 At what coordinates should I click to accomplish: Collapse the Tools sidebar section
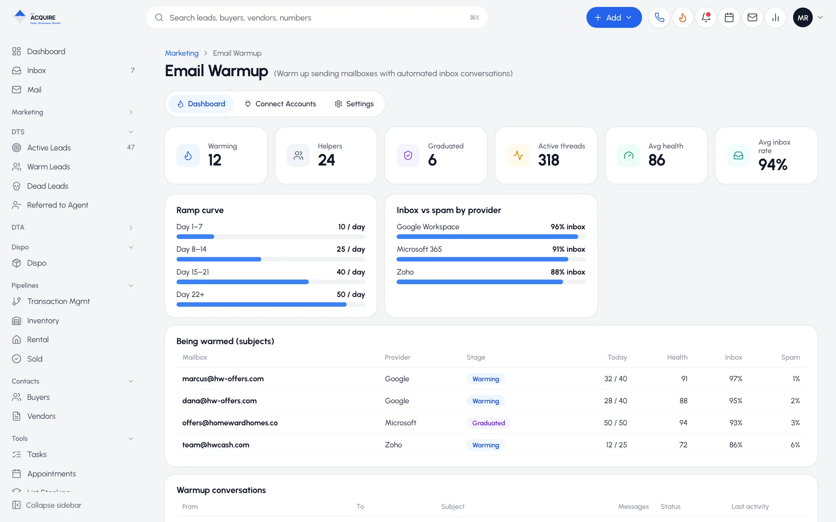pos(131,438)
